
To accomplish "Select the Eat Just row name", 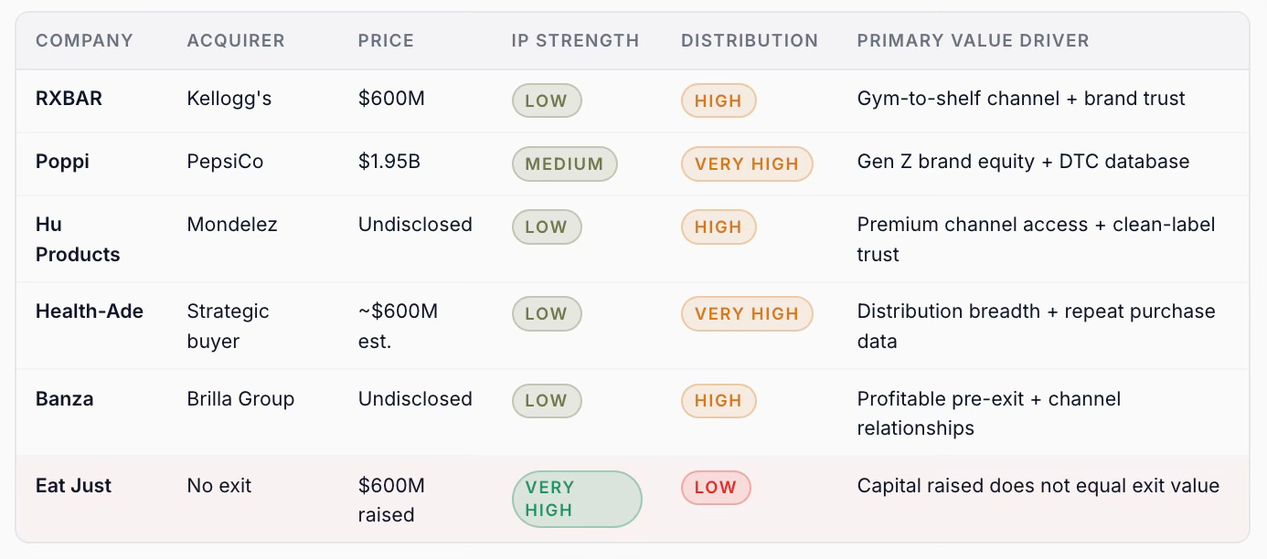I will 73,486.
